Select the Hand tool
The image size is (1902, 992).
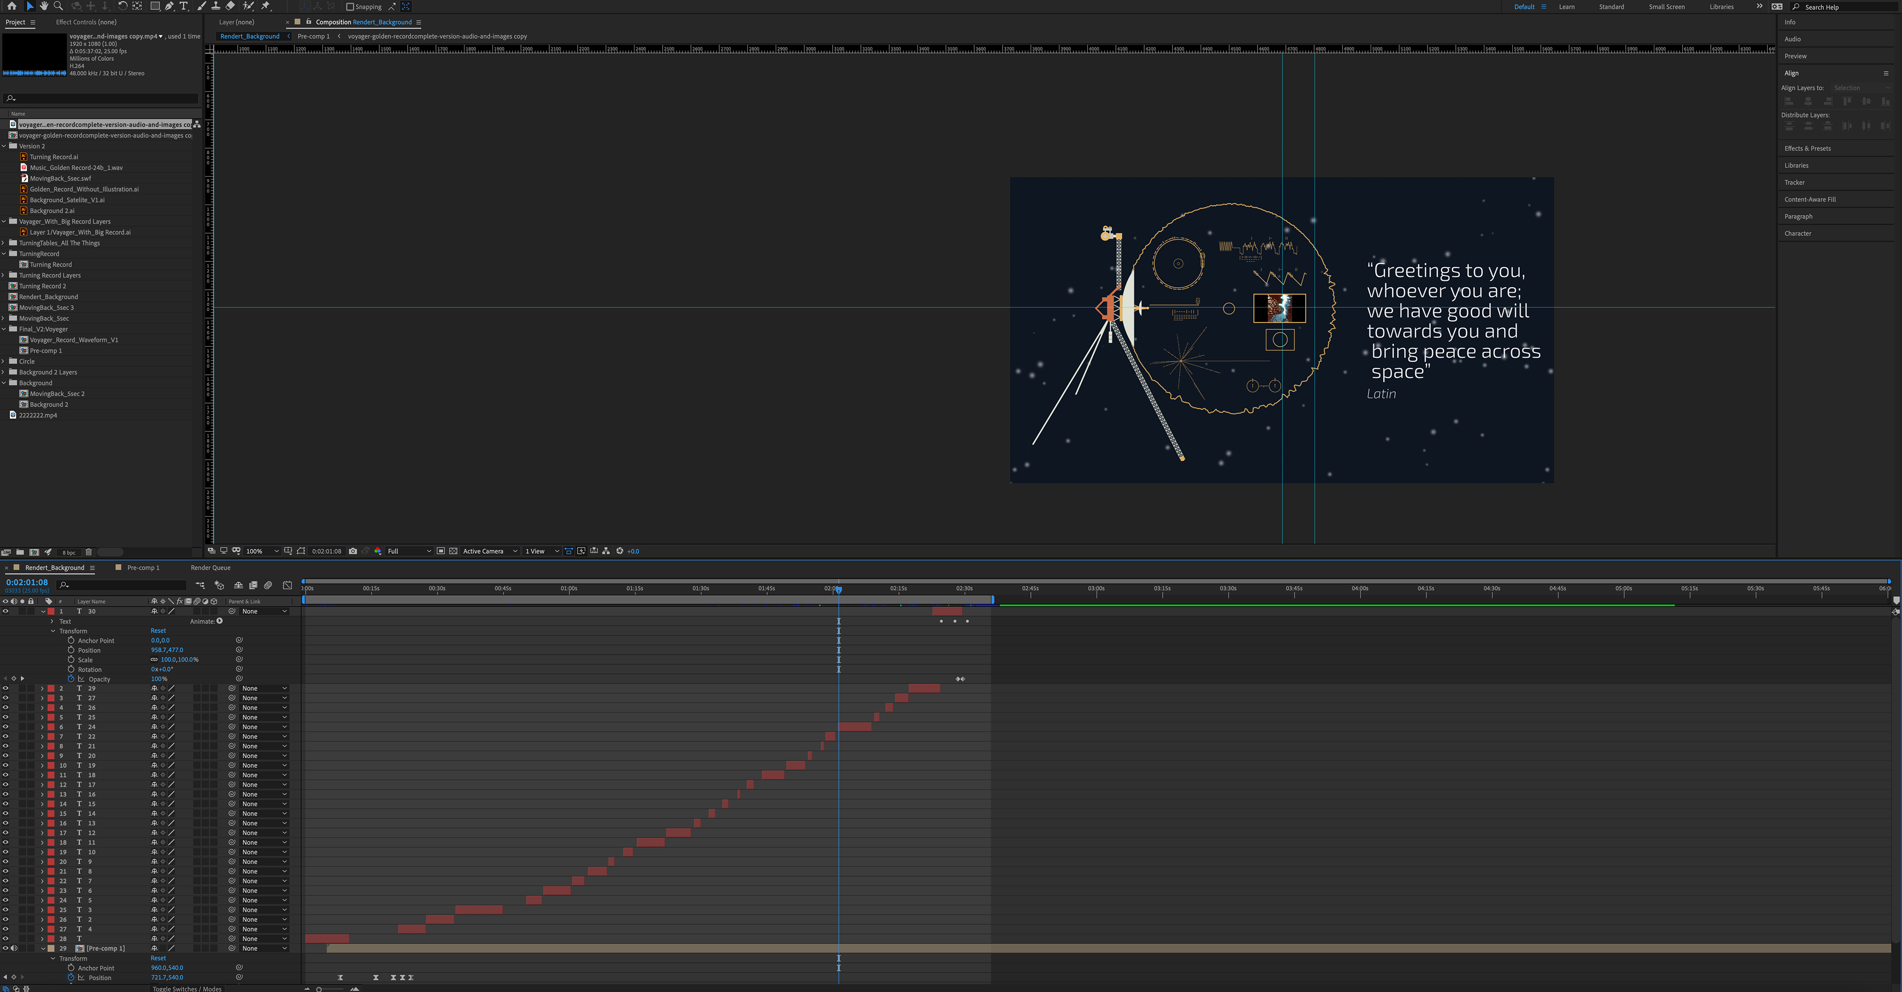(44, 6)
